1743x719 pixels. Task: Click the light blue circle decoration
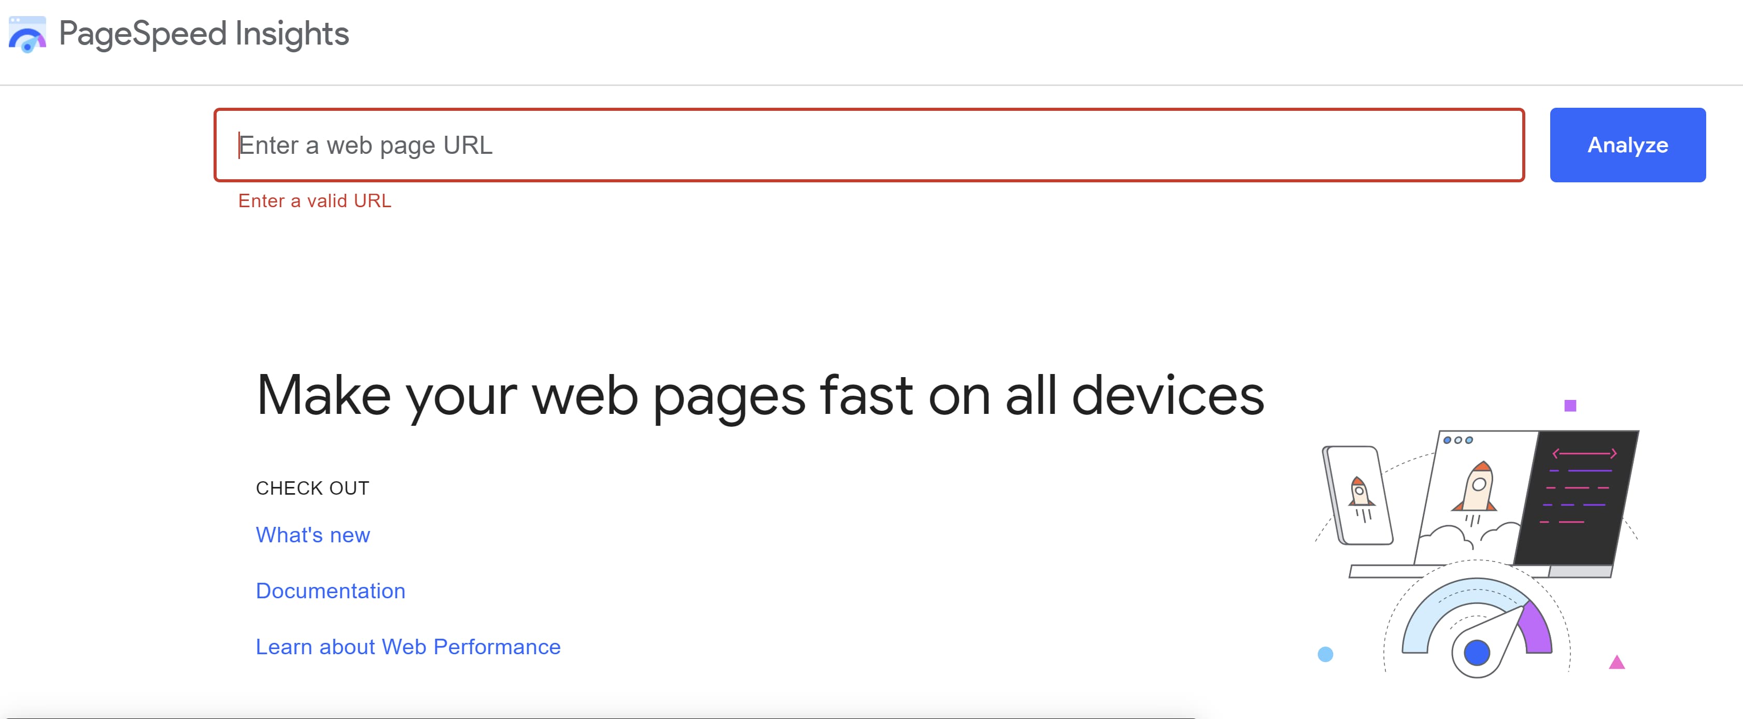[1325, 654]
